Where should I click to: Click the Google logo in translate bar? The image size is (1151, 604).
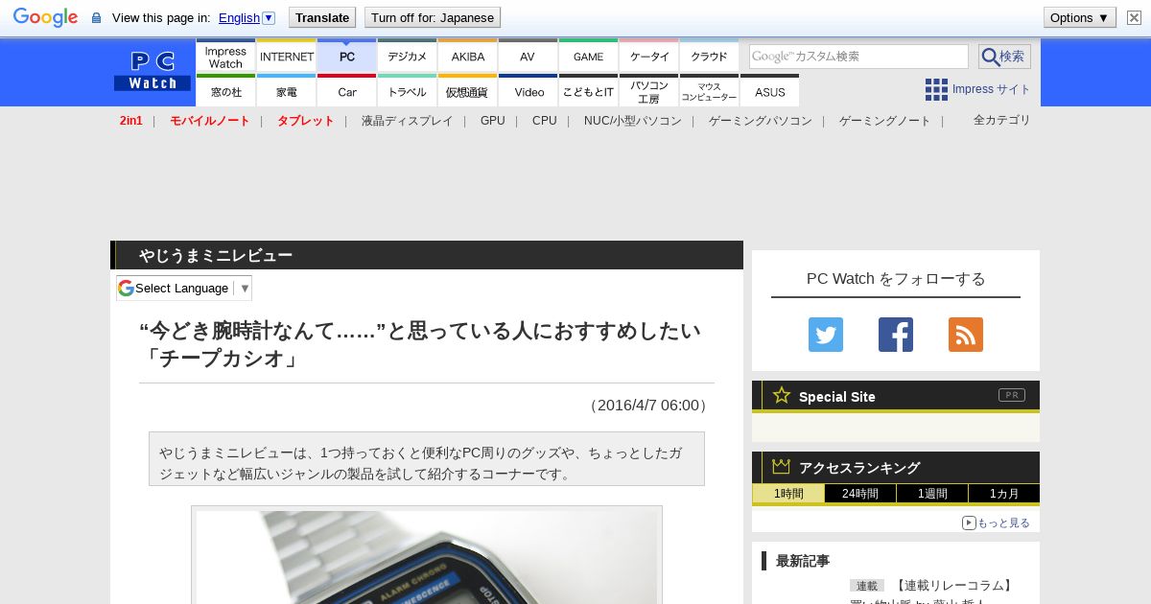coord(45,17)
